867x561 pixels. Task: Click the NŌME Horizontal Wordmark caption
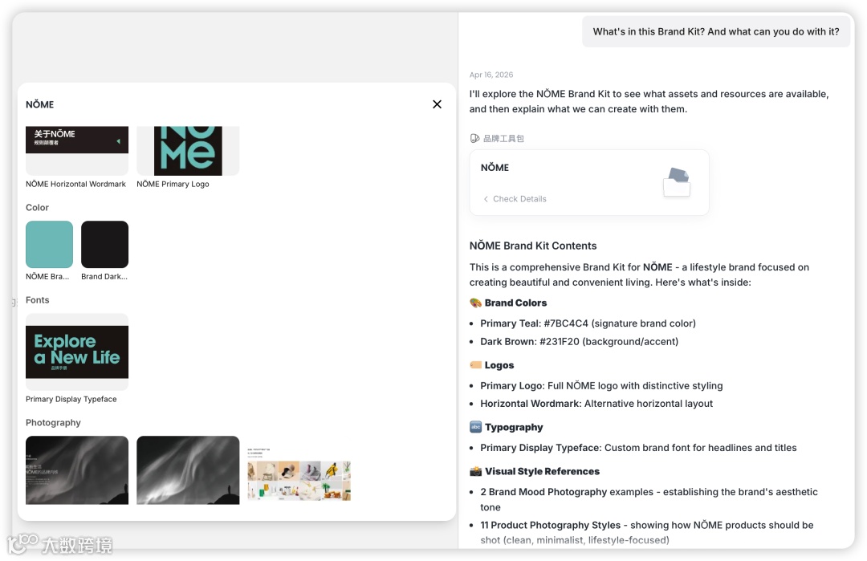(x=75, y=184)
